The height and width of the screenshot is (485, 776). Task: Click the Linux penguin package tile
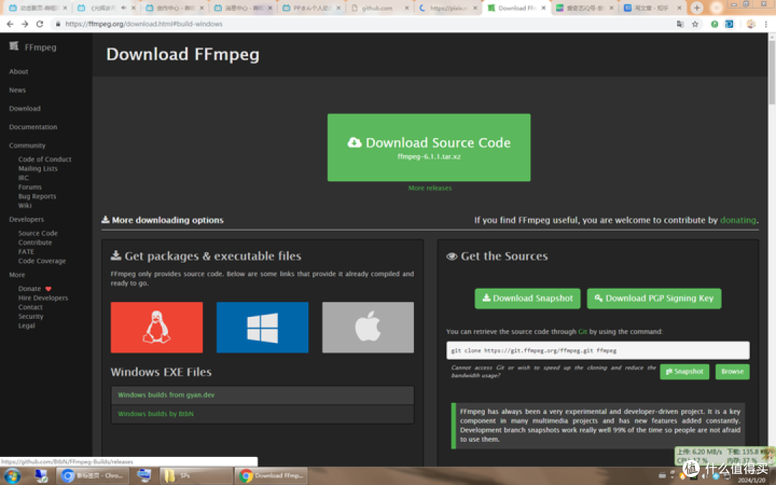click(x=157, y=328)
